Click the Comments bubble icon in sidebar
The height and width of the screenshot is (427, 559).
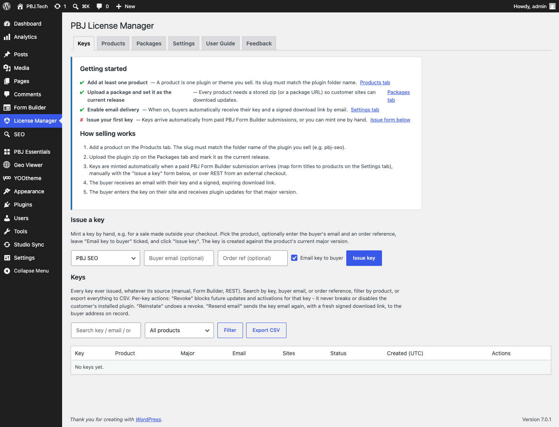(7, 94)
